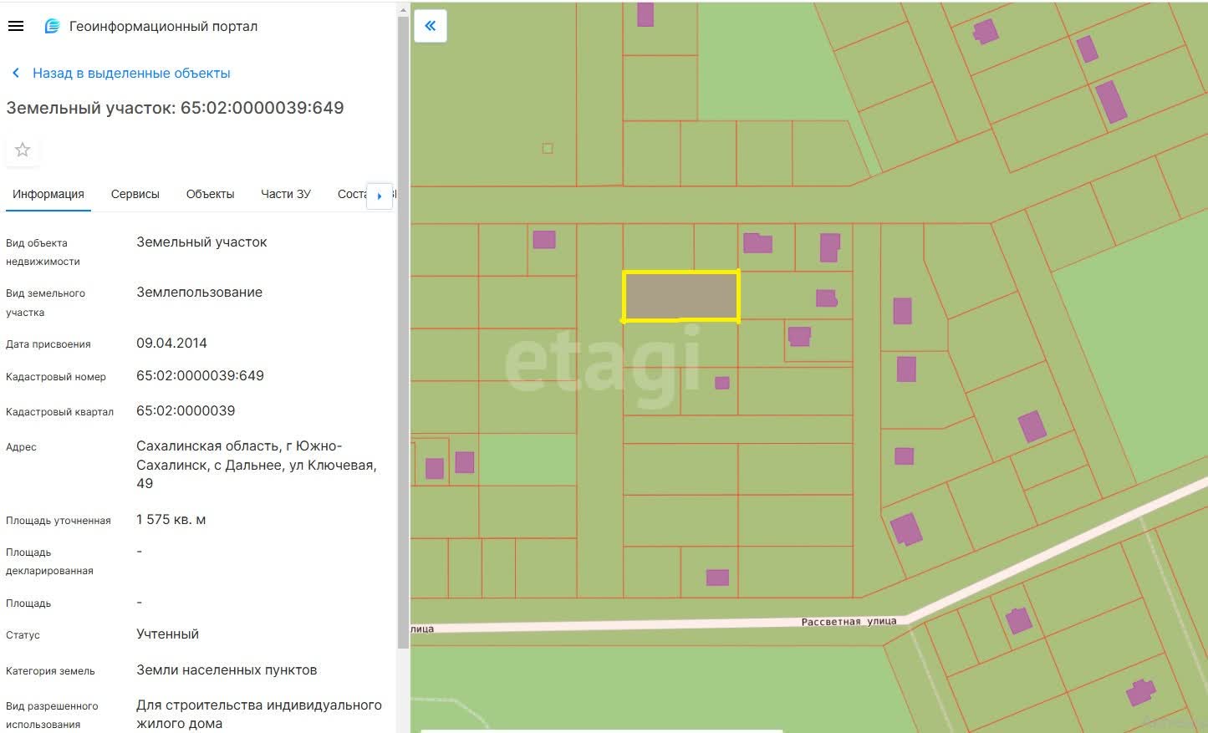Select the Объекты tab
1208x733 pixels.
click(210, 194)
